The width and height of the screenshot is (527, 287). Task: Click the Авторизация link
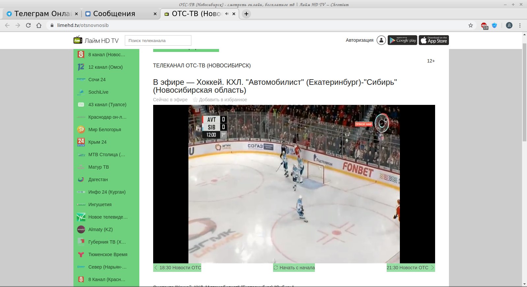coord(360,40)
